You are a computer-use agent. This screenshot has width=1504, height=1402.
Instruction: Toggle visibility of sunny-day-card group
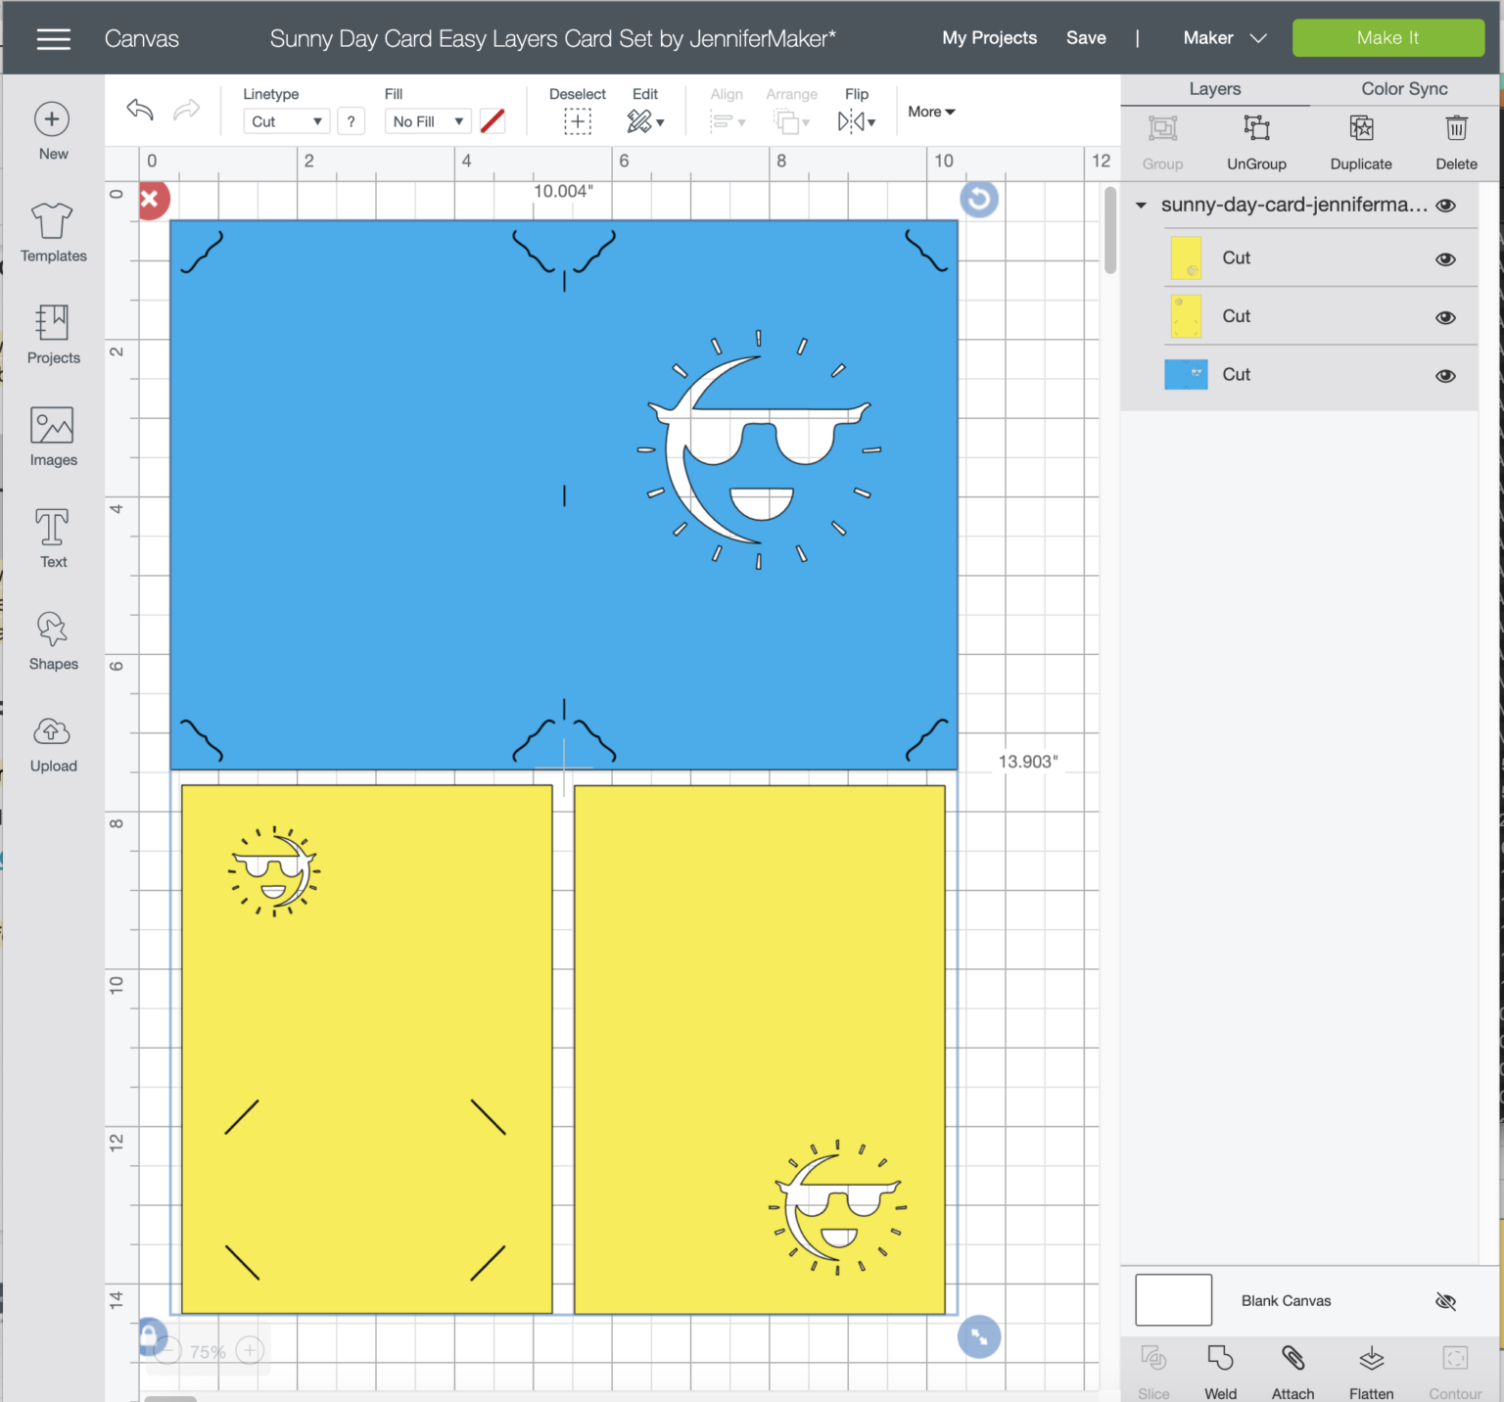point(1445,206)
